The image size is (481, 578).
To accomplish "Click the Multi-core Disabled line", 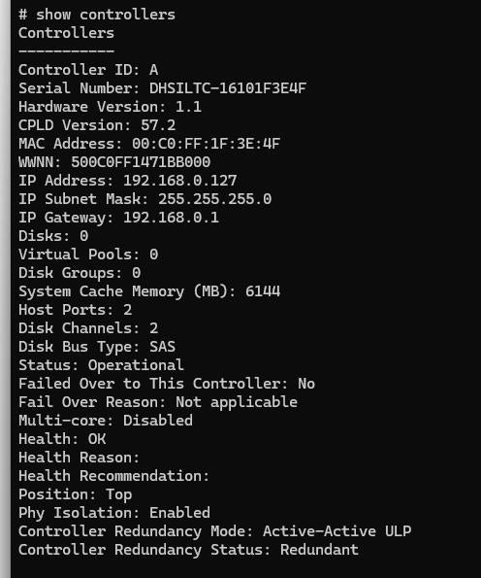I will tap(106, 421).
